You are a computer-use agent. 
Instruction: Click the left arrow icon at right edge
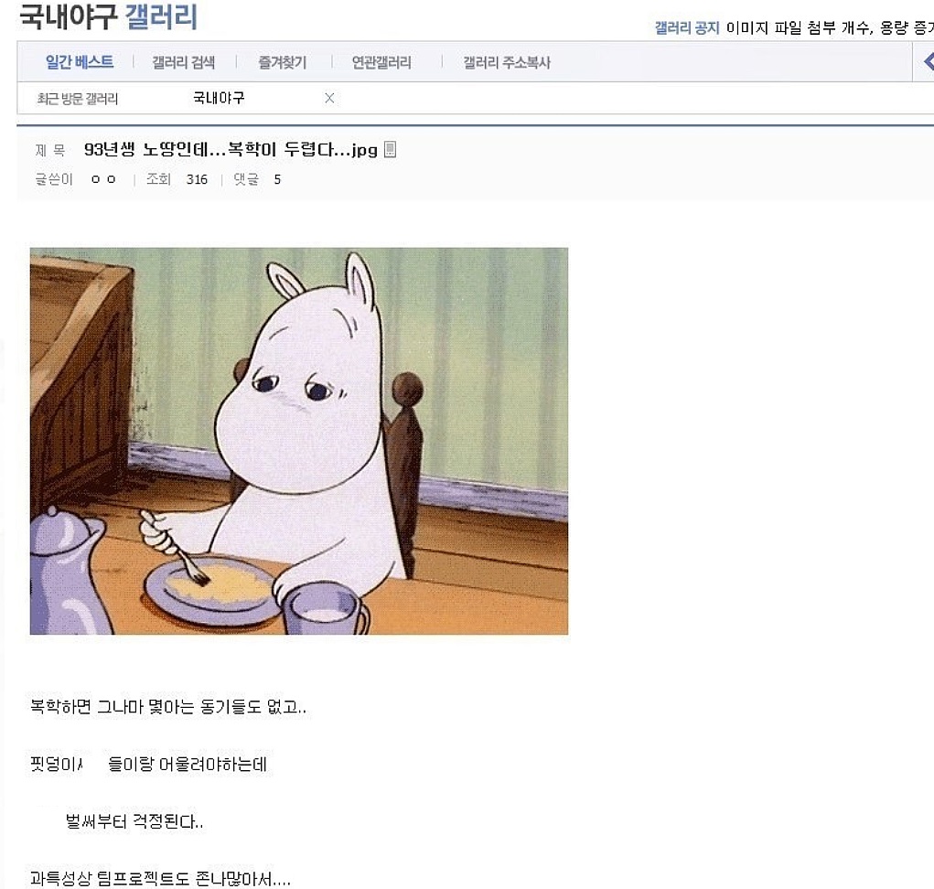[928, 61]
